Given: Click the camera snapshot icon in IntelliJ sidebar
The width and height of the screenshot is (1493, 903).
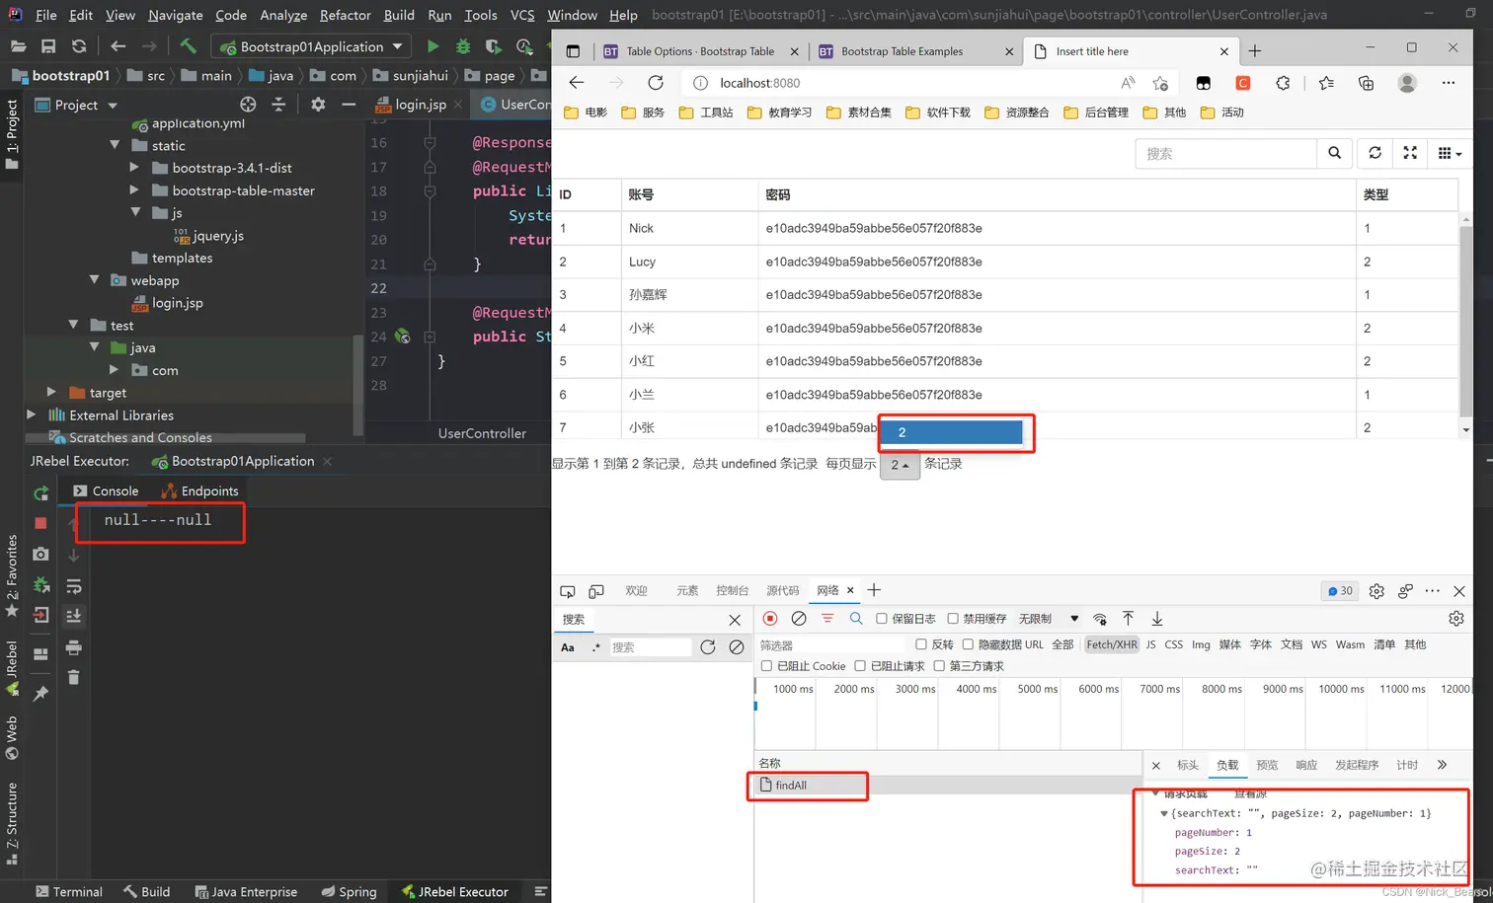Looking at the screenshot, I should point(39,554).
